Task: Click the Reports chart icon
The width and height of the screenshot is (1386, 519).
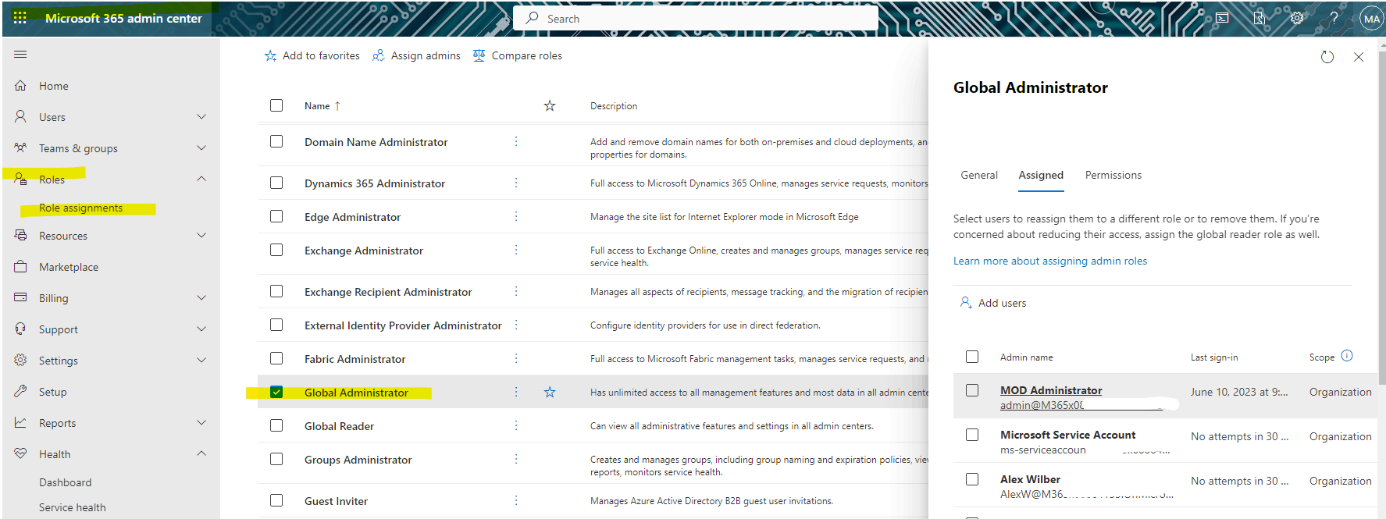Action: (21, 422)
